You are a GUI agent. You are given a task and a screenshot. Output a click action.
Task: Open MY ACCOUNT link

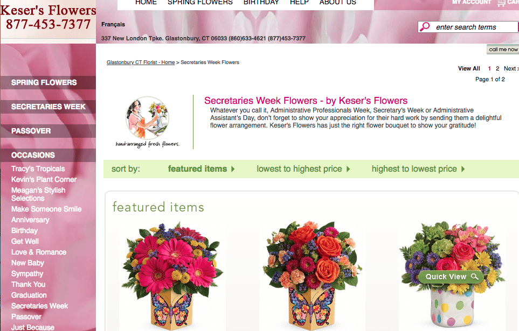tap(472, 2)
